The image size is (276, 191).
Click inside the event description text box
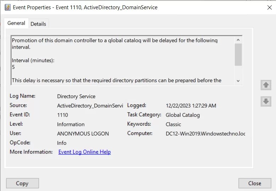(x=121, y=60)
